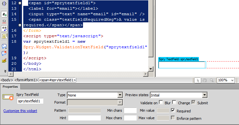Click the Min chars field
Screen dimensions: 239x125
pos(130,110)
